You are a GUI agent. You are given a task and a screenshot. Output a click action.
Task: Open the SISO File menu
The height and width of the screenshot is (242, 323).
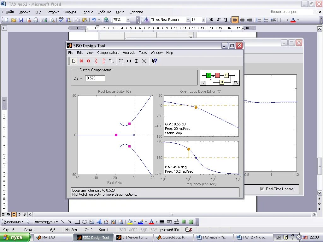71,53
